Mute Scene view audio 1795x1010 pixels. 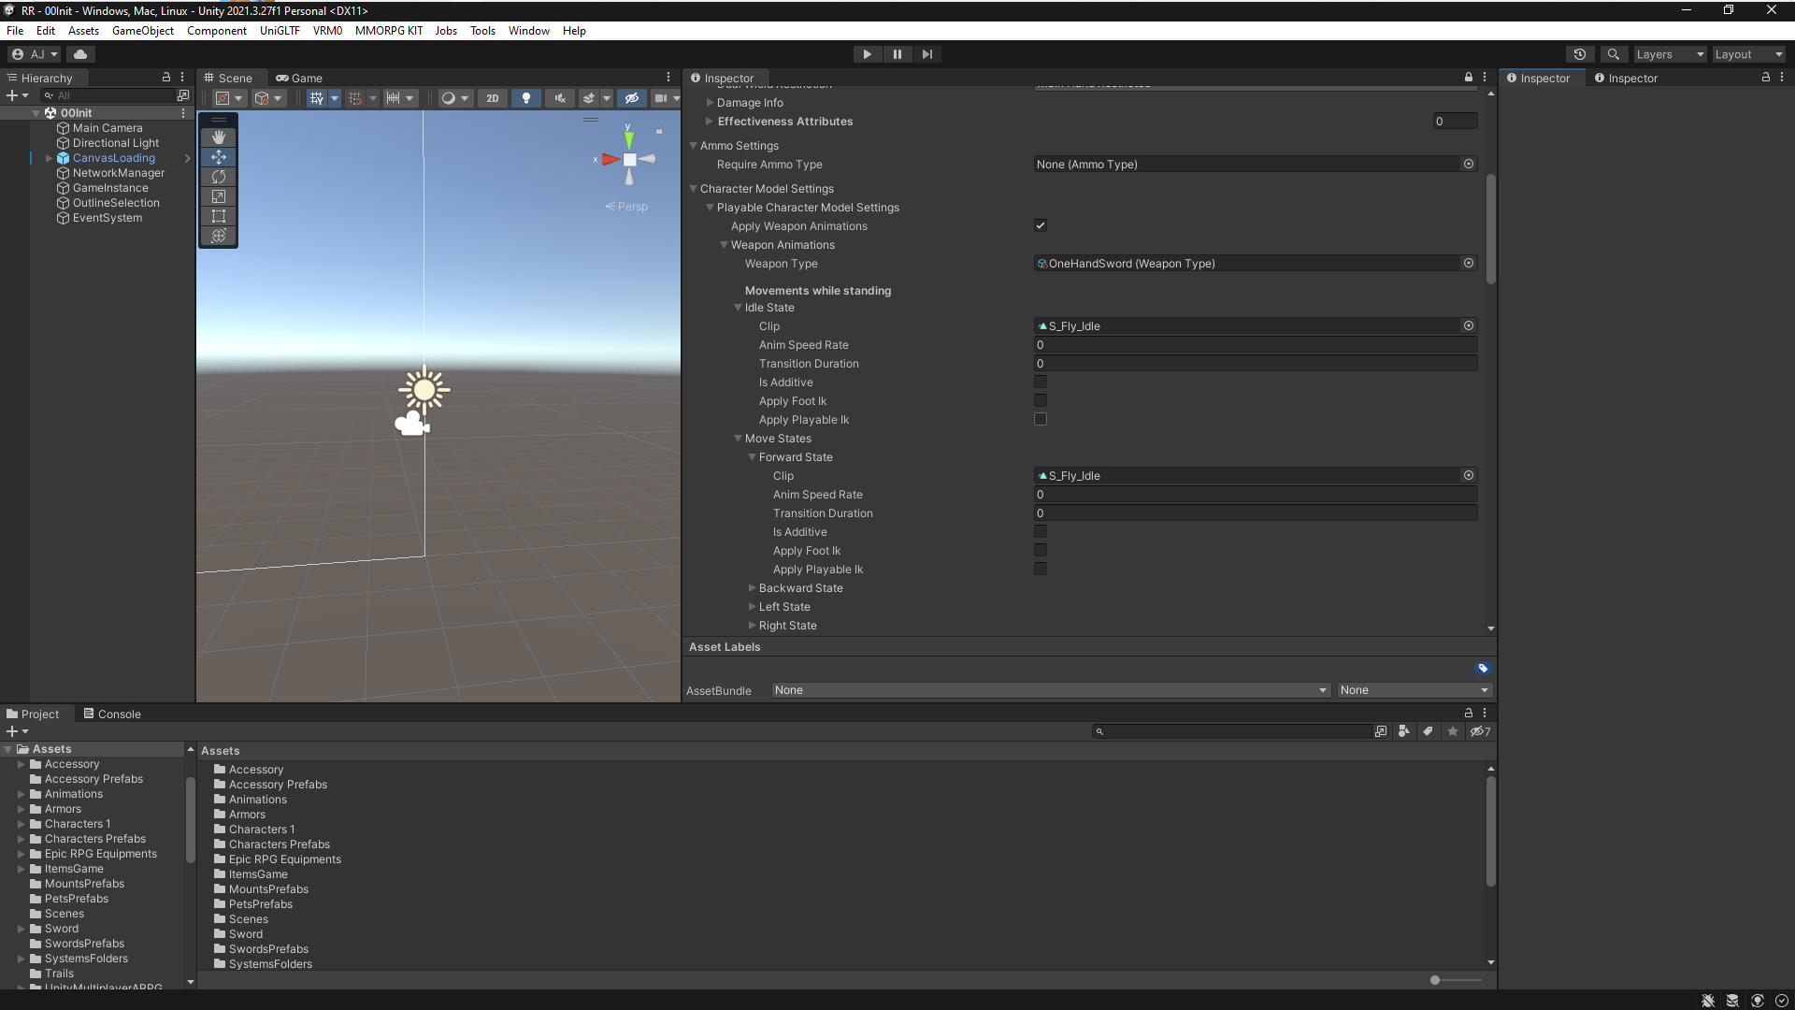click(x=559, y=98)
